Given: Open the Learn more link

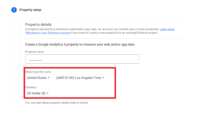Looking at the screenshot, I should (167, 29).
